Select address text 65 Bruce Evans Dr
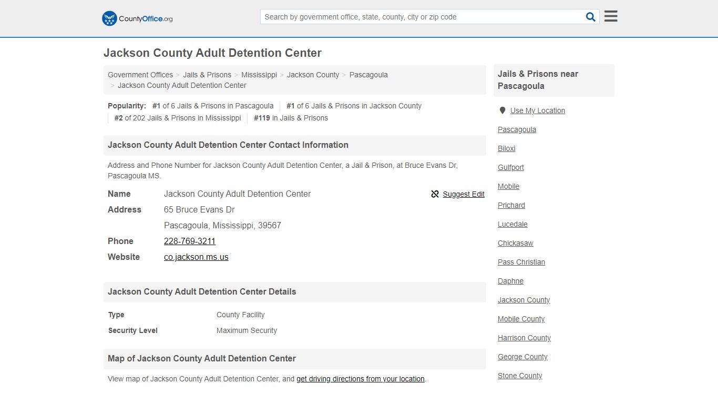This screenshot has width=718, height=404. (199, 209)
